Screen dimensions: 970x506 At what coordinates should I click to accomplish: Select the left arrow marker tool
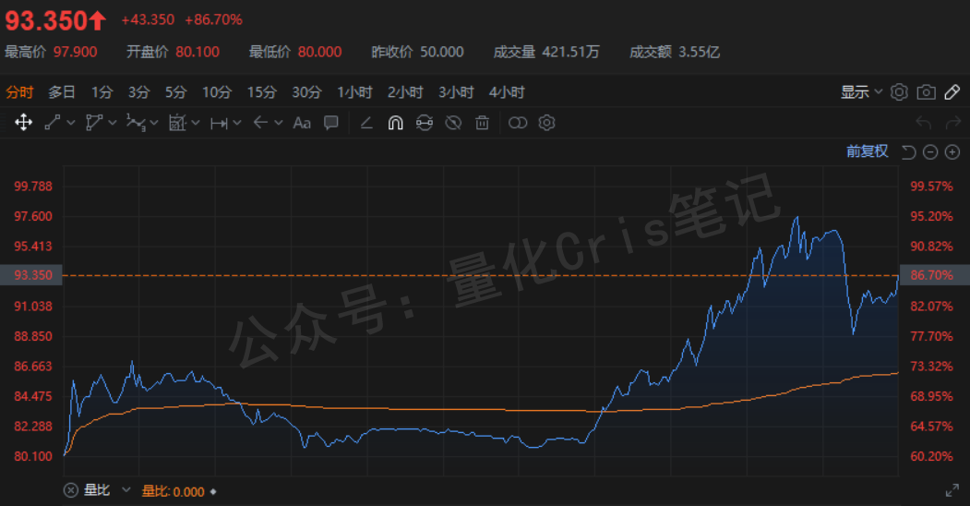click(x=260, y=123)
